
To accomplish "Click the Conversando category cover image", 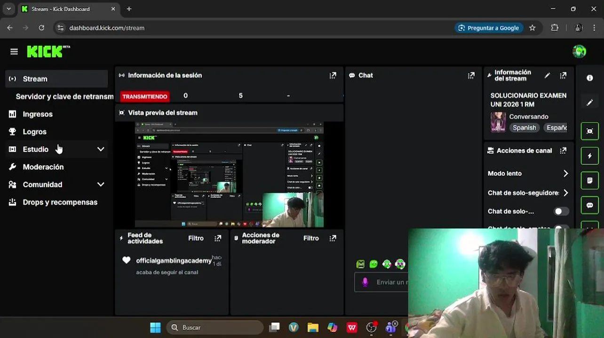I will coord(498,122).
